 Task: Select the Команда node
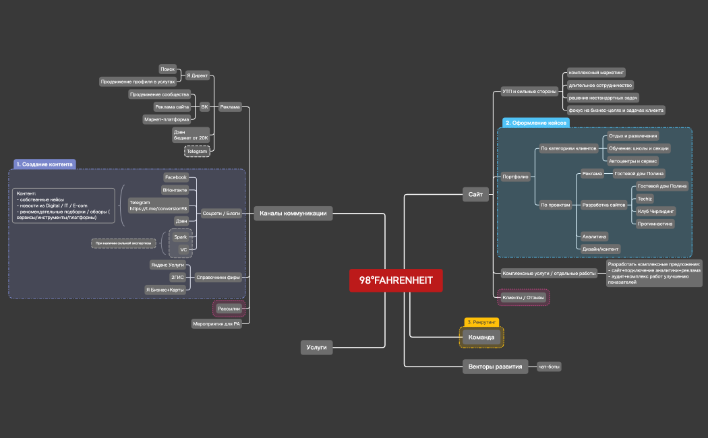[x=481, y=336]
